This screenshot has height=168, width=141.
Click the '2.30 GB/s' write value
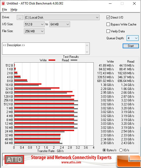pos(107,143)
